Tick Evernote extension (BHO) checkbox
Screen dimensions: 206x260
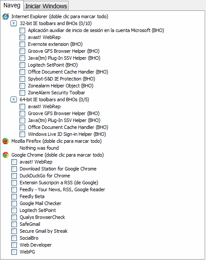[22, 44]
